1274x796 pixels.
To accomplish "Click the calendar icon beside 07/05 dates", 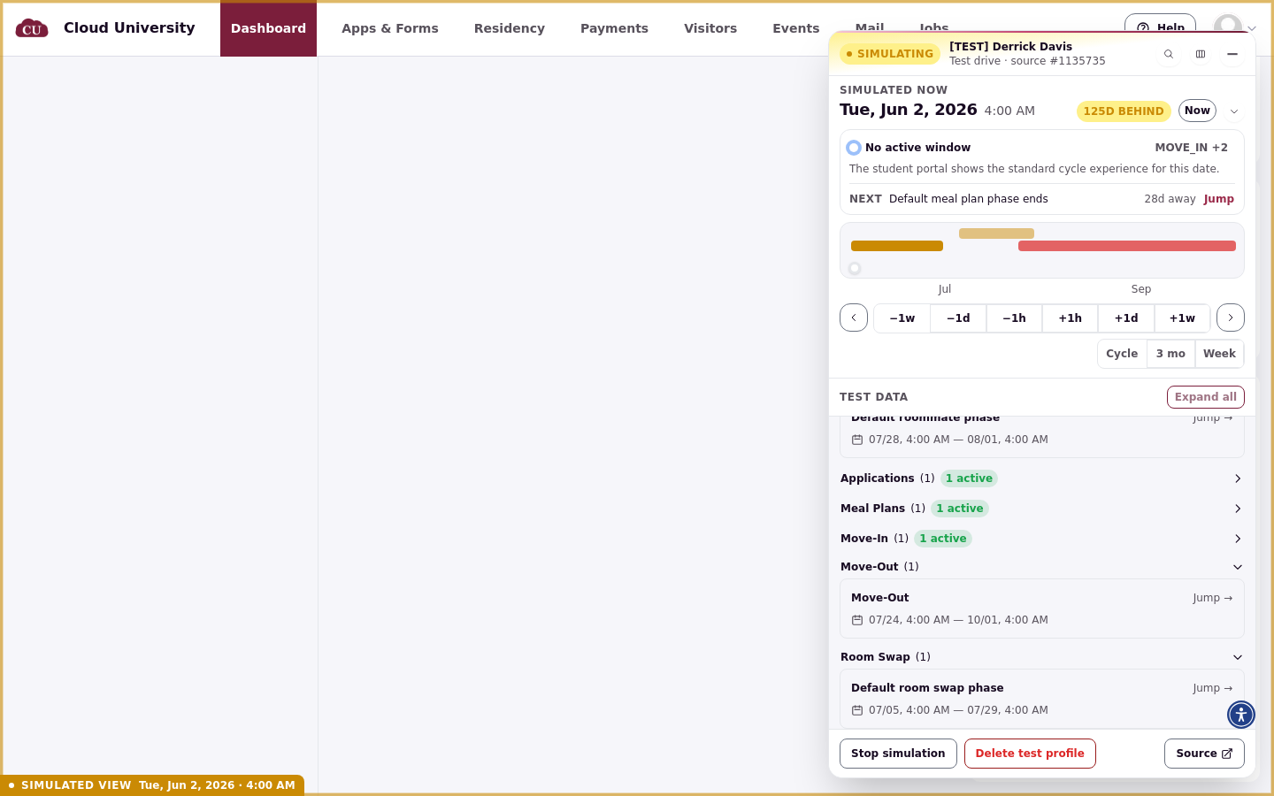I will pos(857,710).
